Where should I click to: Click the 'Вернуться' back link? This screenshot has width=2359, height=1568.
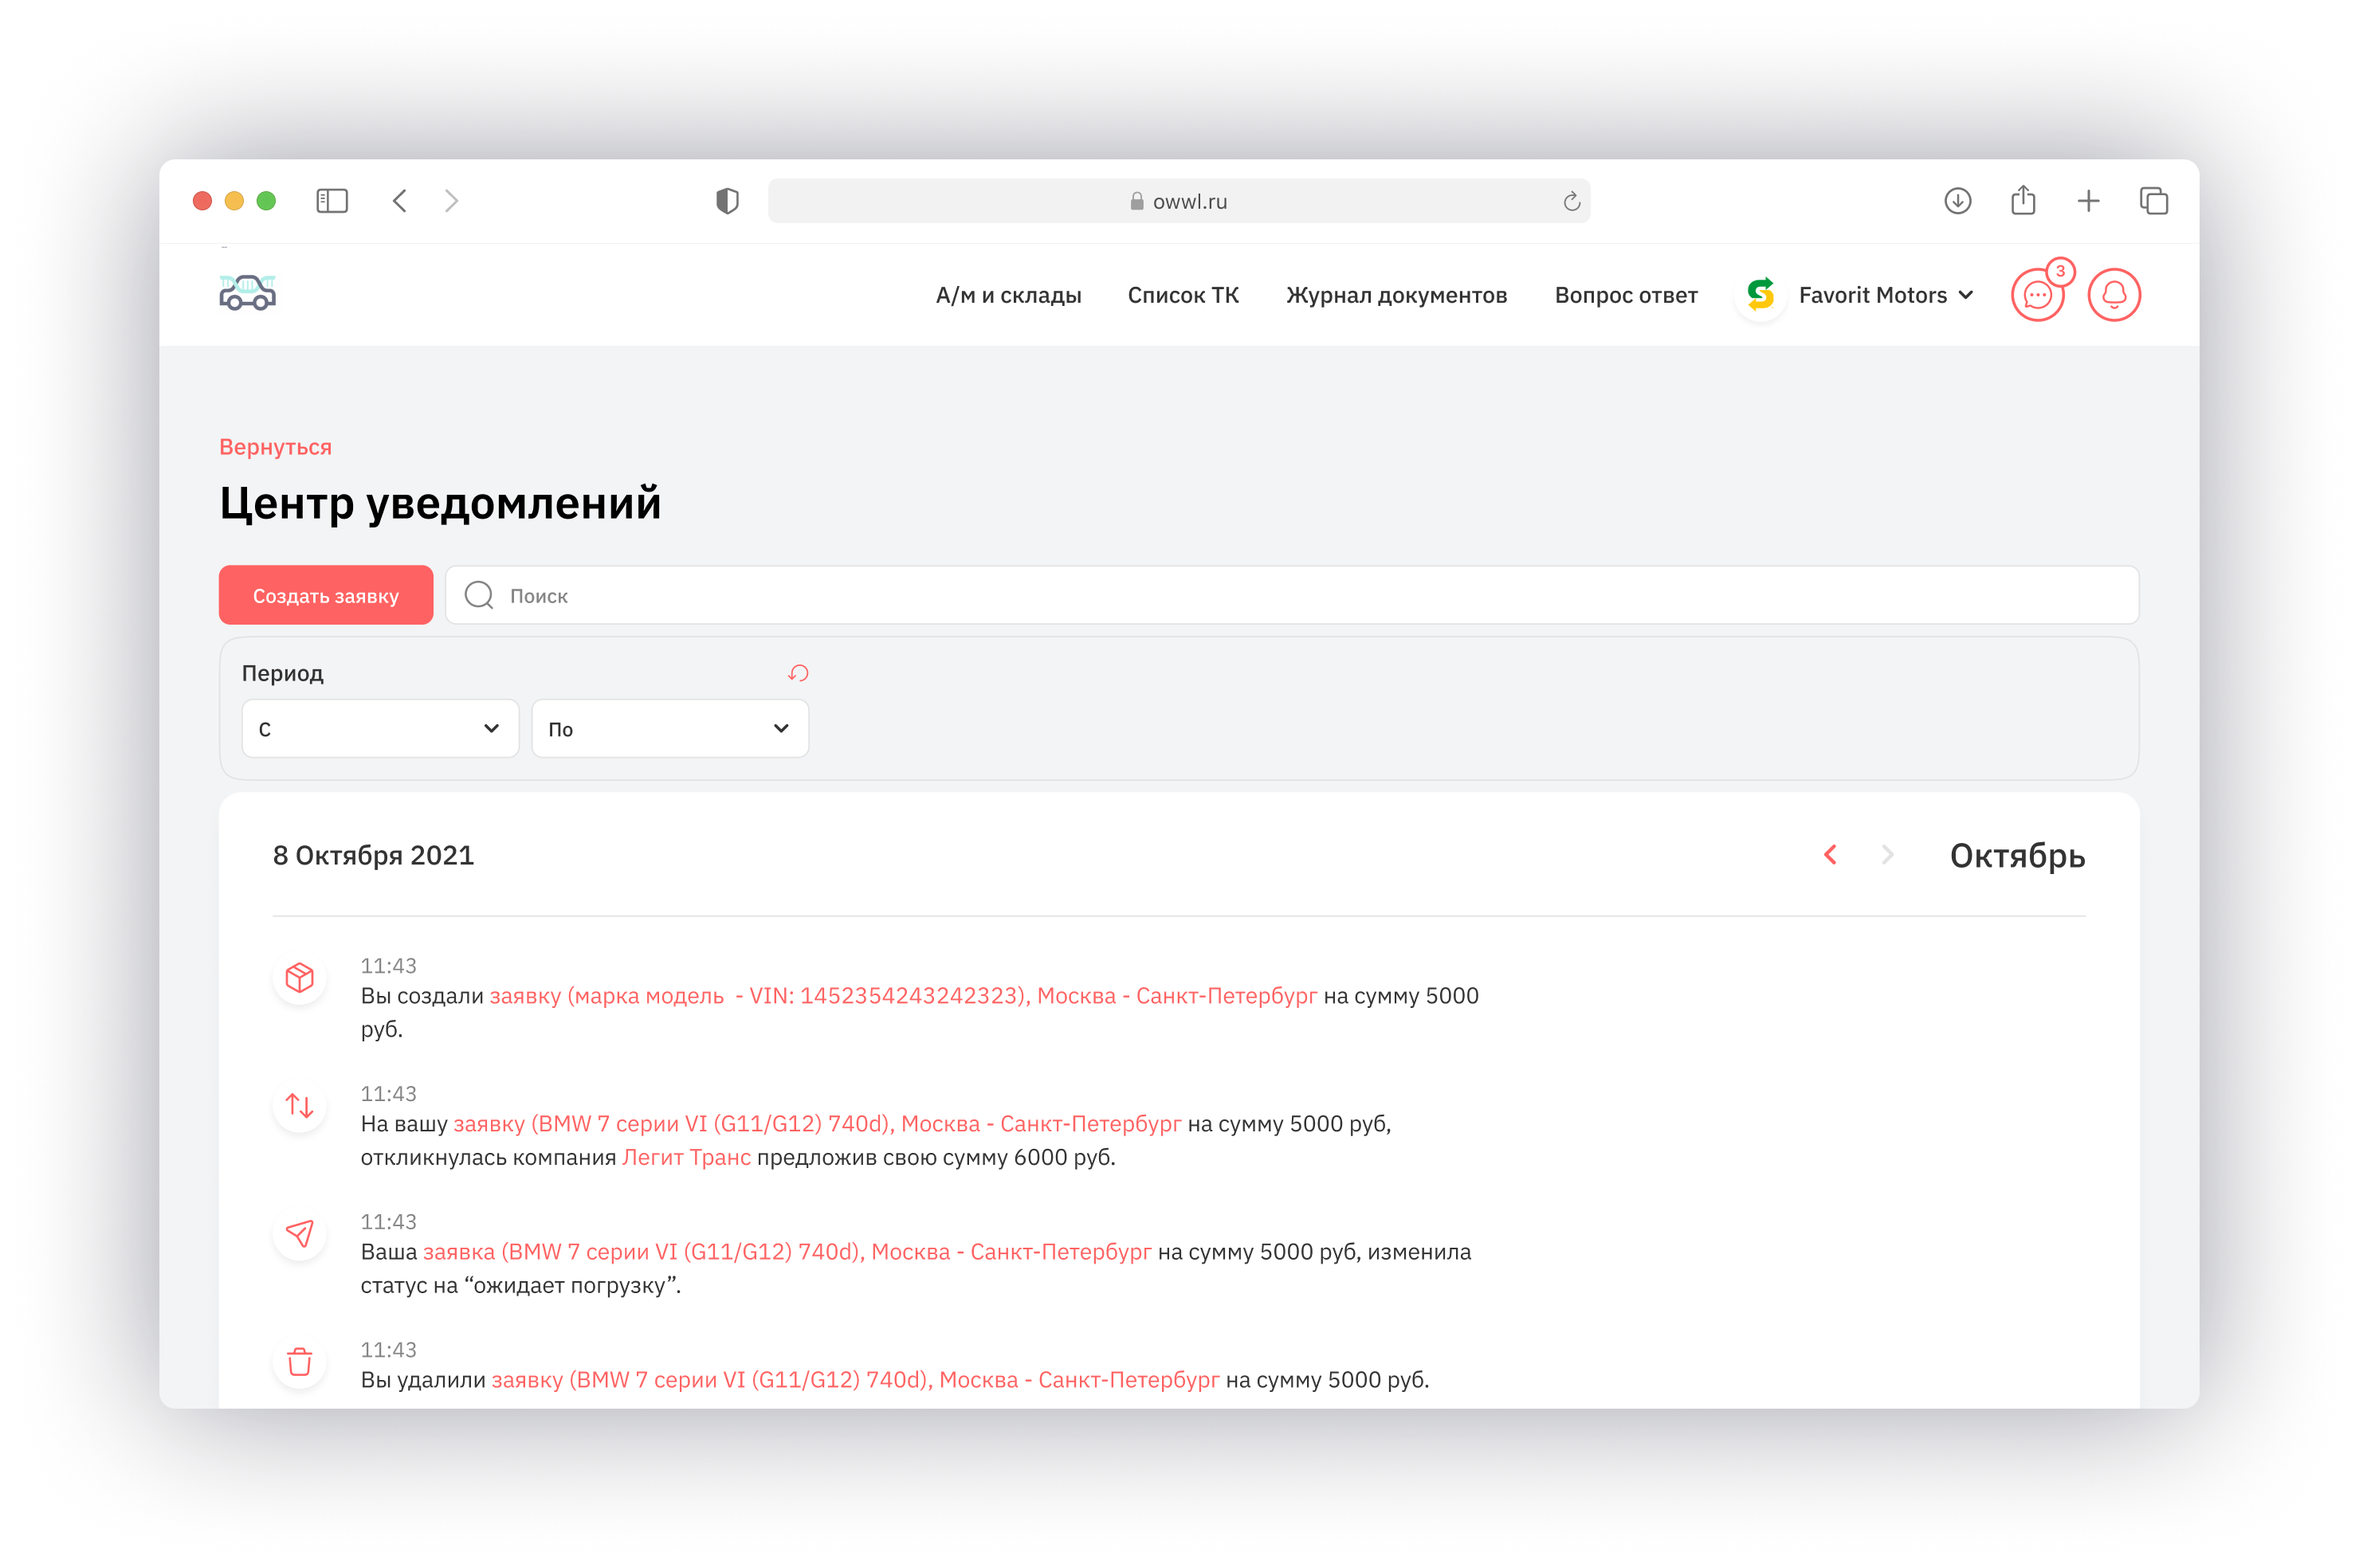coord(275,447)
